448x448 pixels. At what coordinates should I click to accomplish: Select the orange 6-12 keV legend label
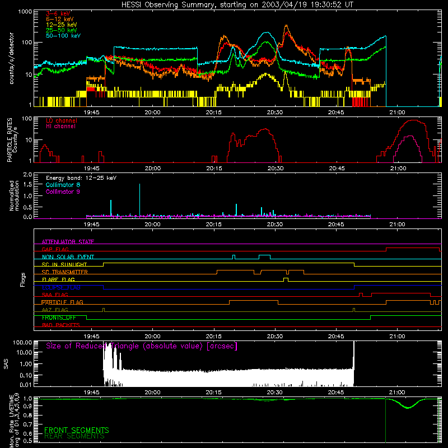60,19
